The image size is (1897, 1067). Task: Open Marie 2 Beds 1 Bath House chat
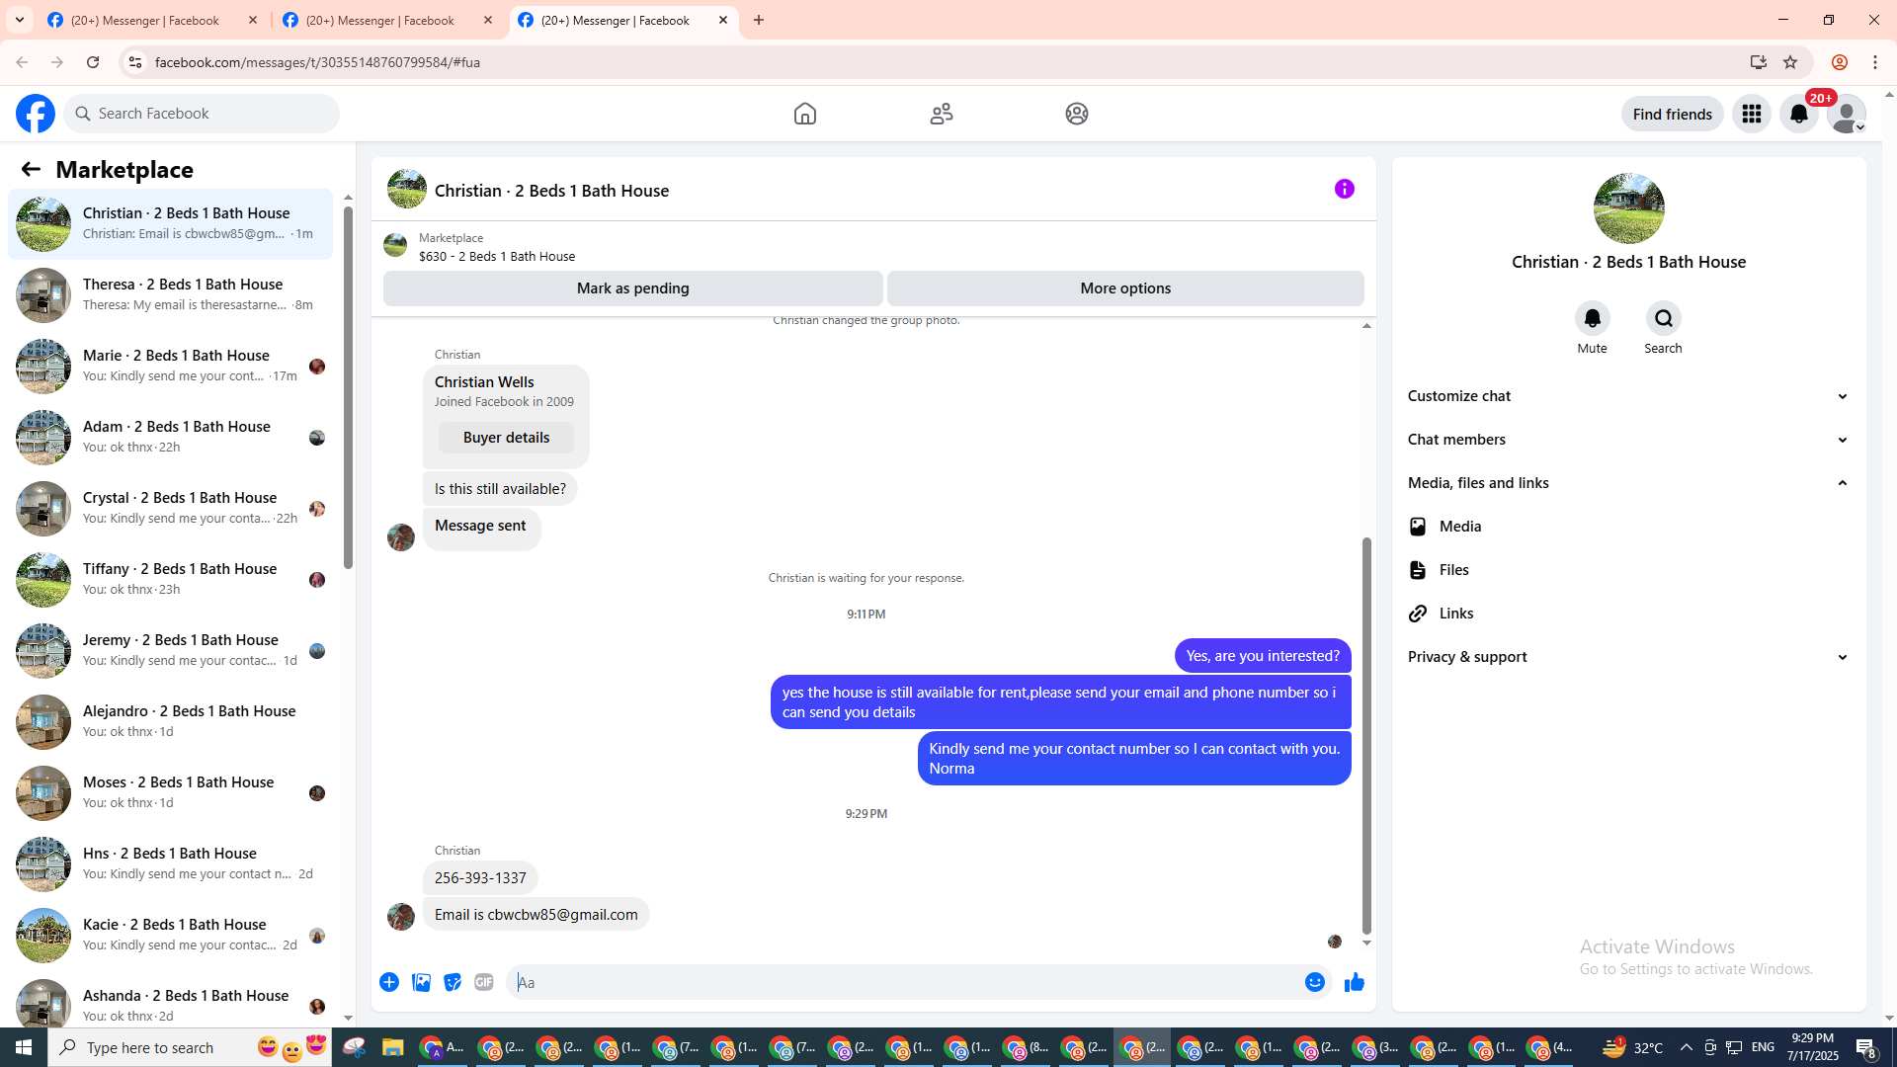pos(171,367)
